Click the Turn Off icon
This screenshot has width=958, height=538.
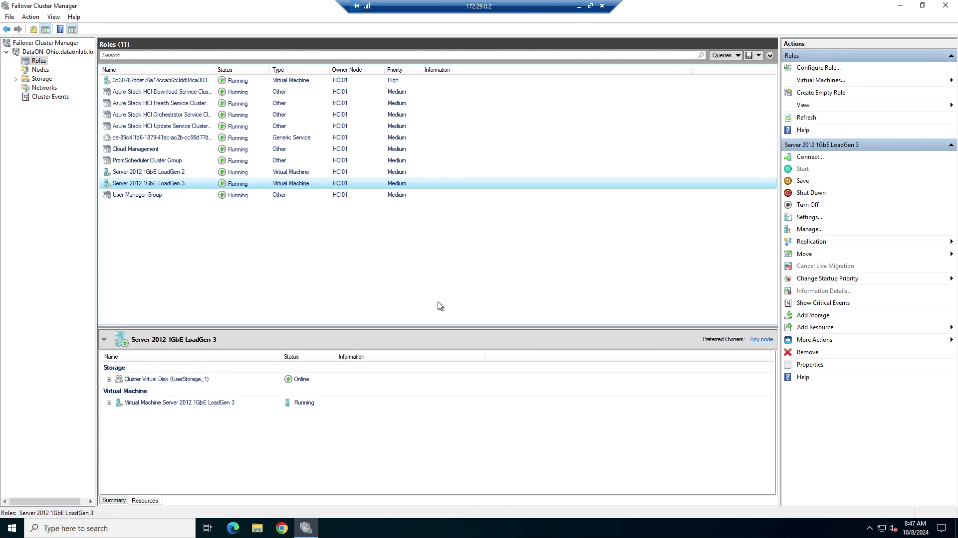(x=788, y=205)
